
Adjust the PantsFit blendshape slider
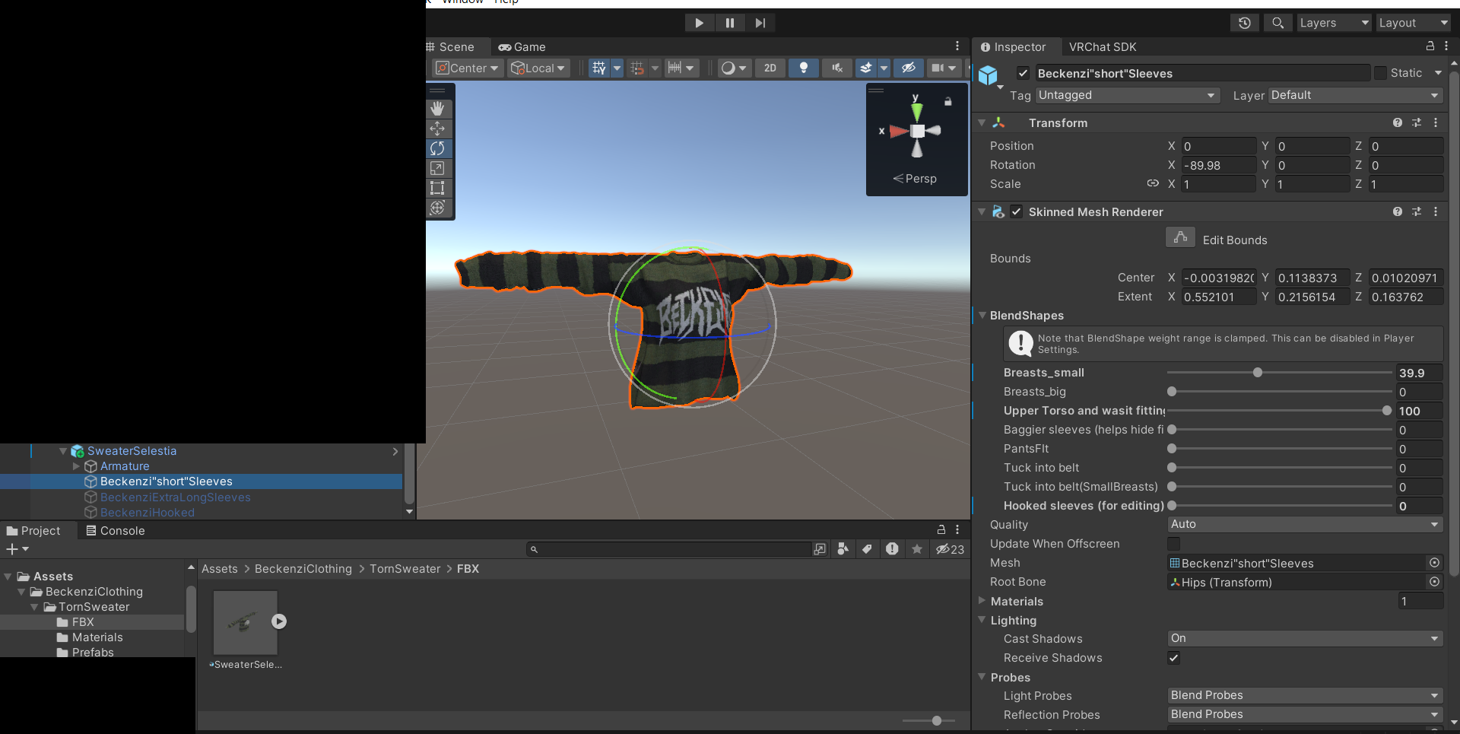pyautogui.click(x=1280, y=449)
